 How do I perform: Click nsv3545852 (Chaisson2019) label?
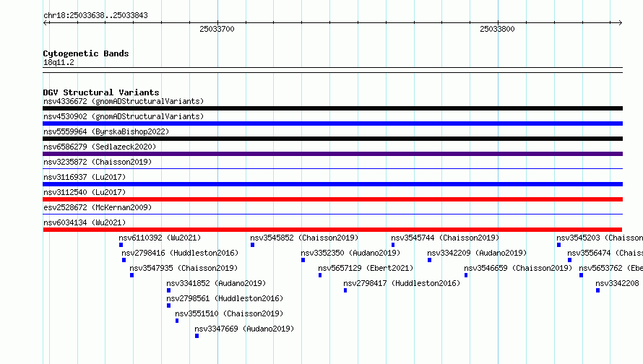[x=304, y=238]
